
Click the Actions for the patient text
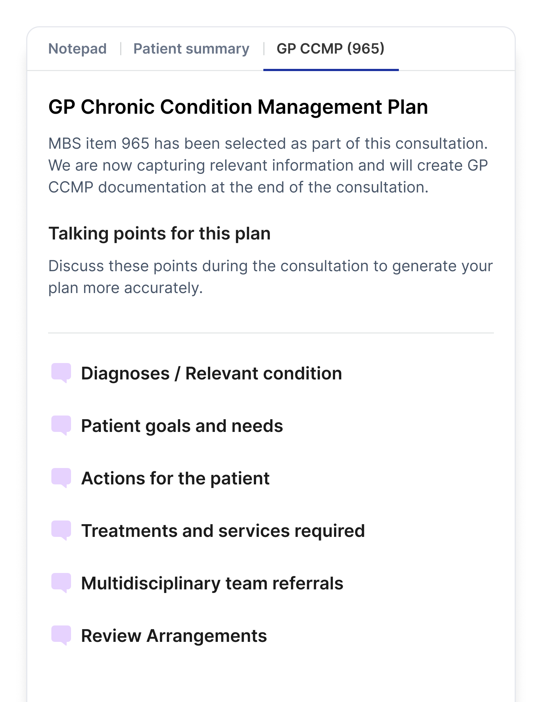coord(175,479)
